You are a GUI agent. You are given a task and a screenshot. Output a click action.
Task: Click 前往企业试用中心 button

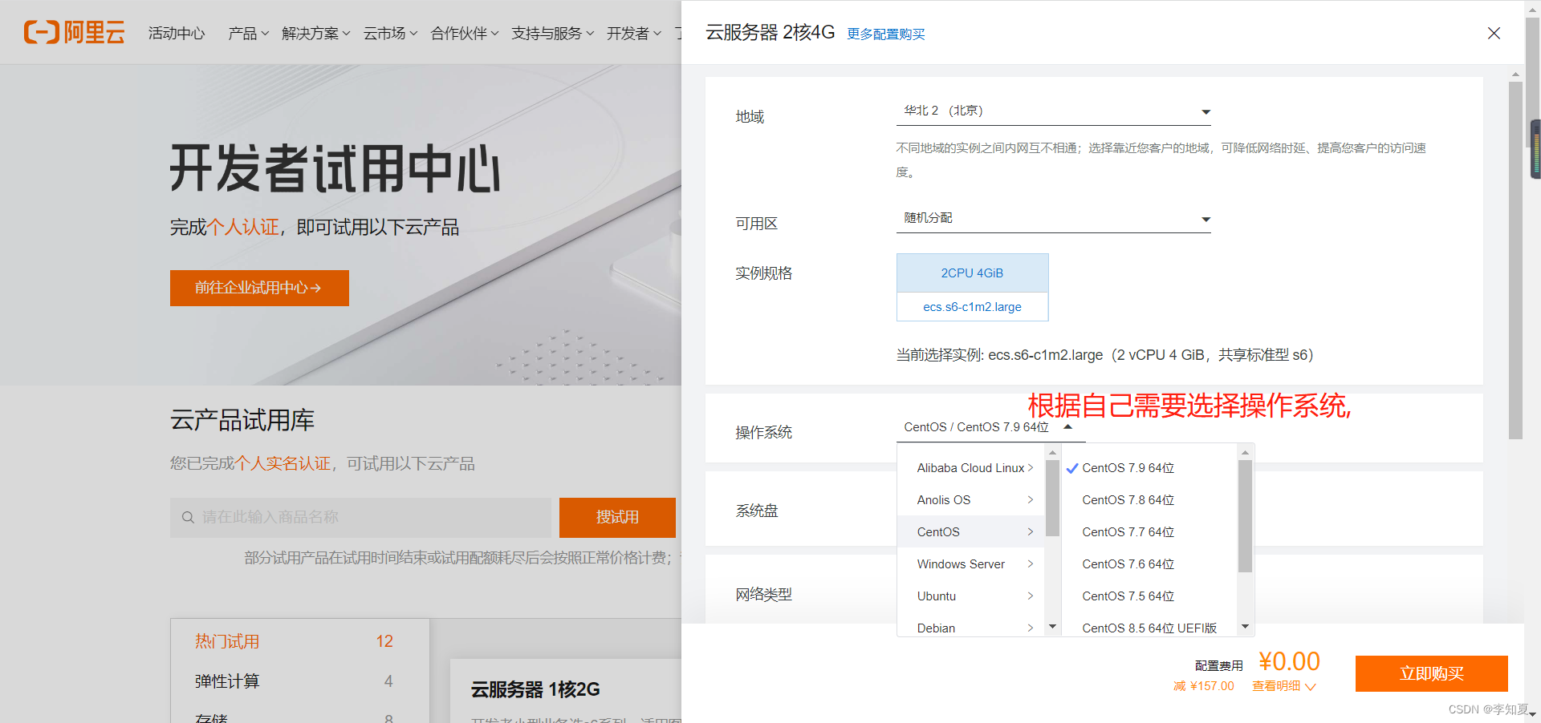click(259, 288)
